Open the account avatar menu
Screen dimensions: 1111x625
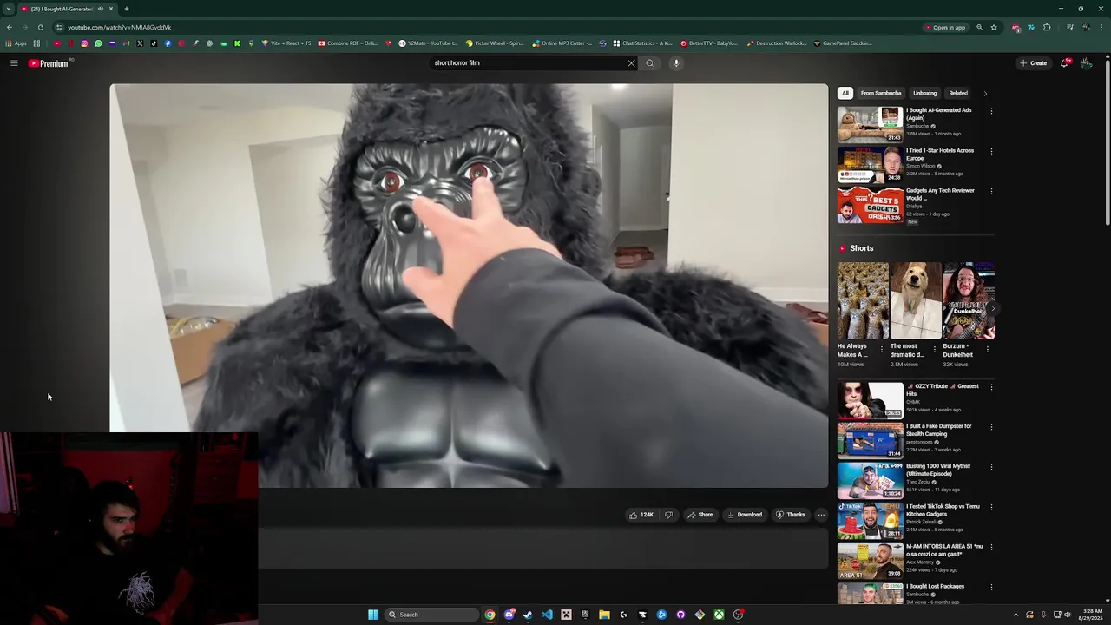pyautogui.click(x=1086, y=63)
